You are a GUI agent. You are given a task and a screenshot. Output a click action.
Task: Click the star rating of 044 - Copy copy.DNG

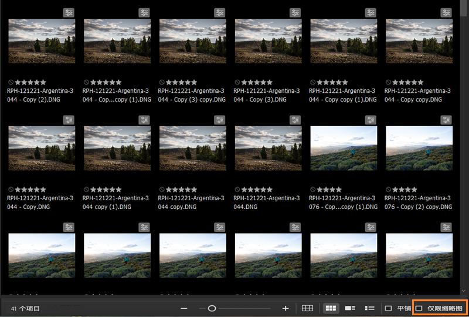tap(408, 82)
